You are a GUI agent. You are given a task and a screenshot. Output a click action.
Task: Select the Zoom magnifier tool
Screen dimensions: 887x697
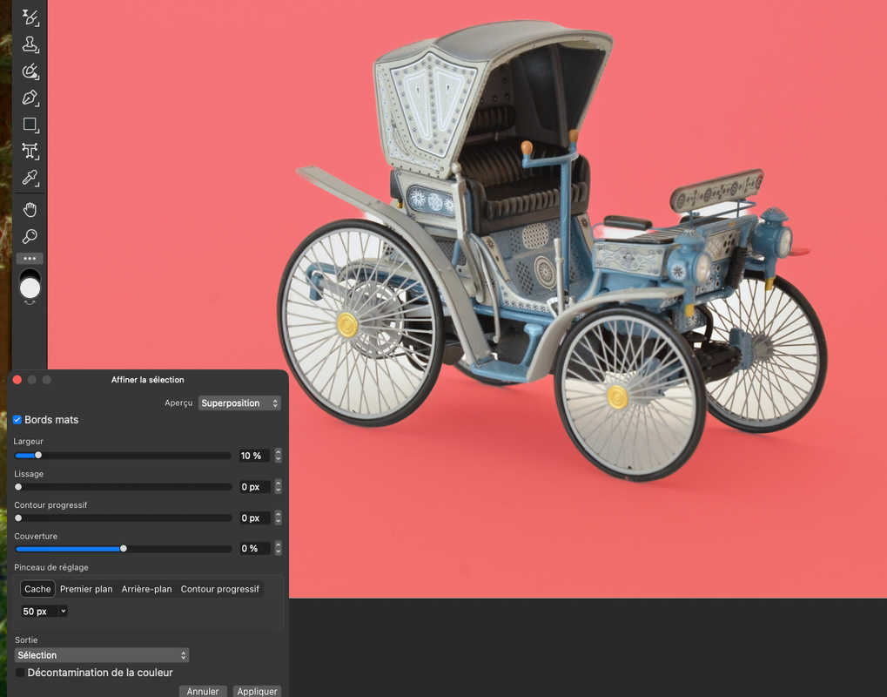pos(30,236)
